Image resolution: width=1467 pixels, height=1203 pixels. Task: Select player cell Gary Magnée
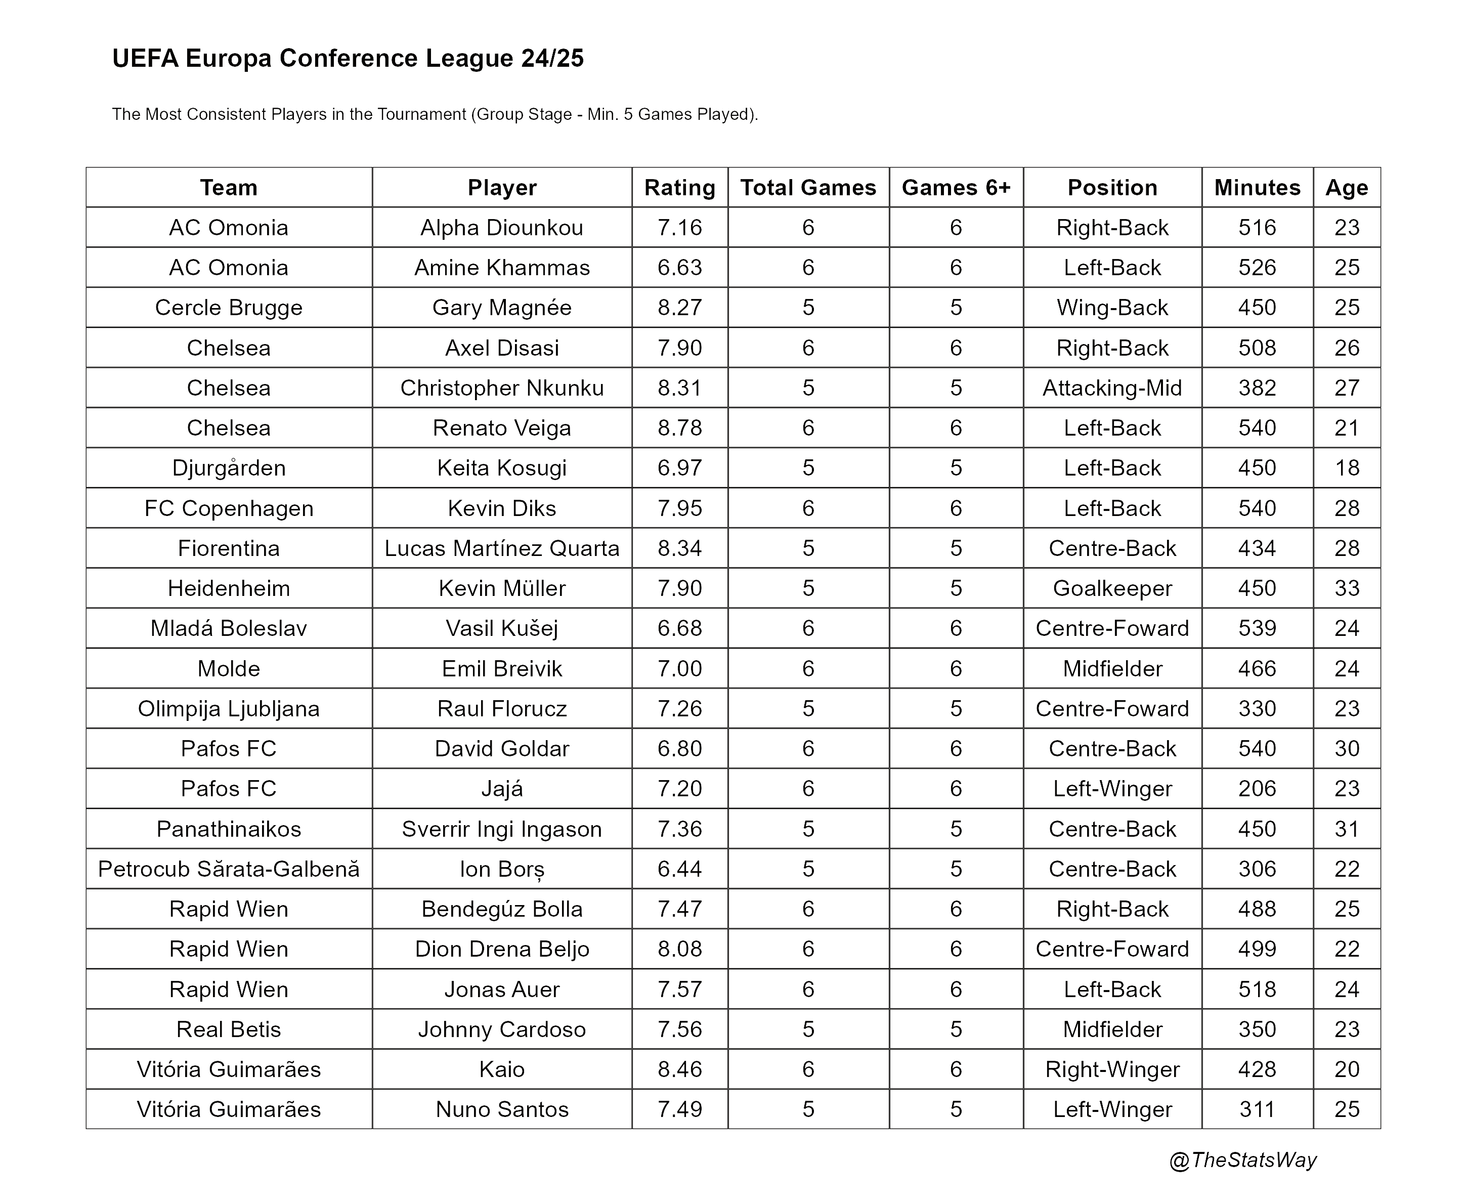[x=502, y=308]
